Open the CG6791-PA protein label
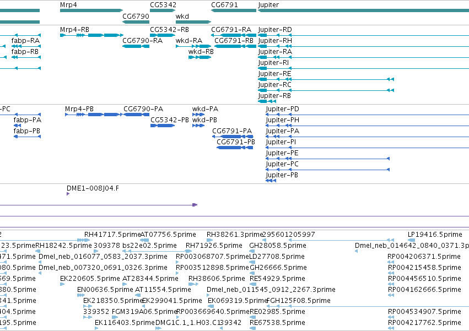Viewport: 469px width, 331px height. click(232, 131)
